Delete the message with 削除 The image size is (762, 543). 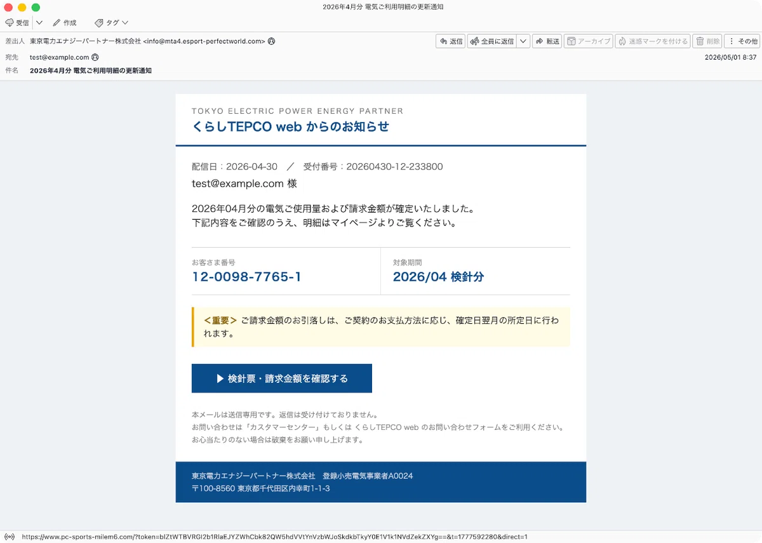pyautogui.click(x=707, y=41)
